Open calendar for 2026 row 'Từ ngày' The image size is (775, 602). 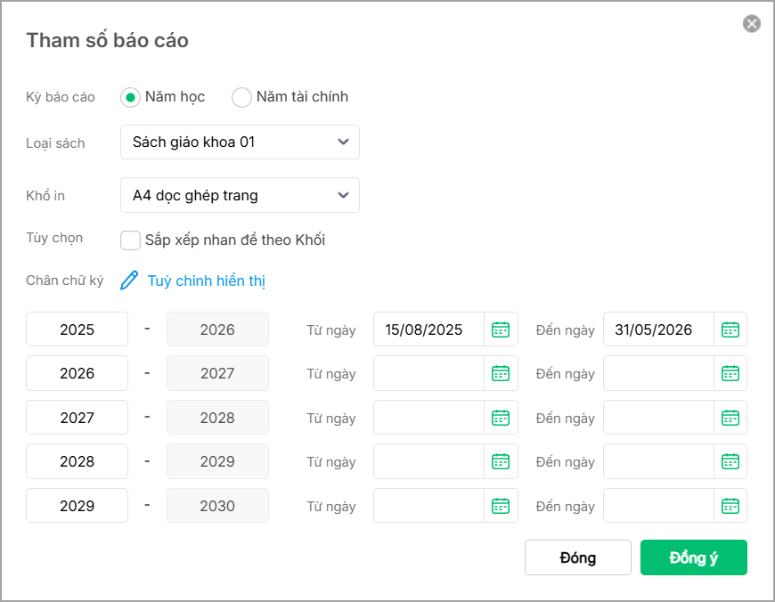pos(501,373)
